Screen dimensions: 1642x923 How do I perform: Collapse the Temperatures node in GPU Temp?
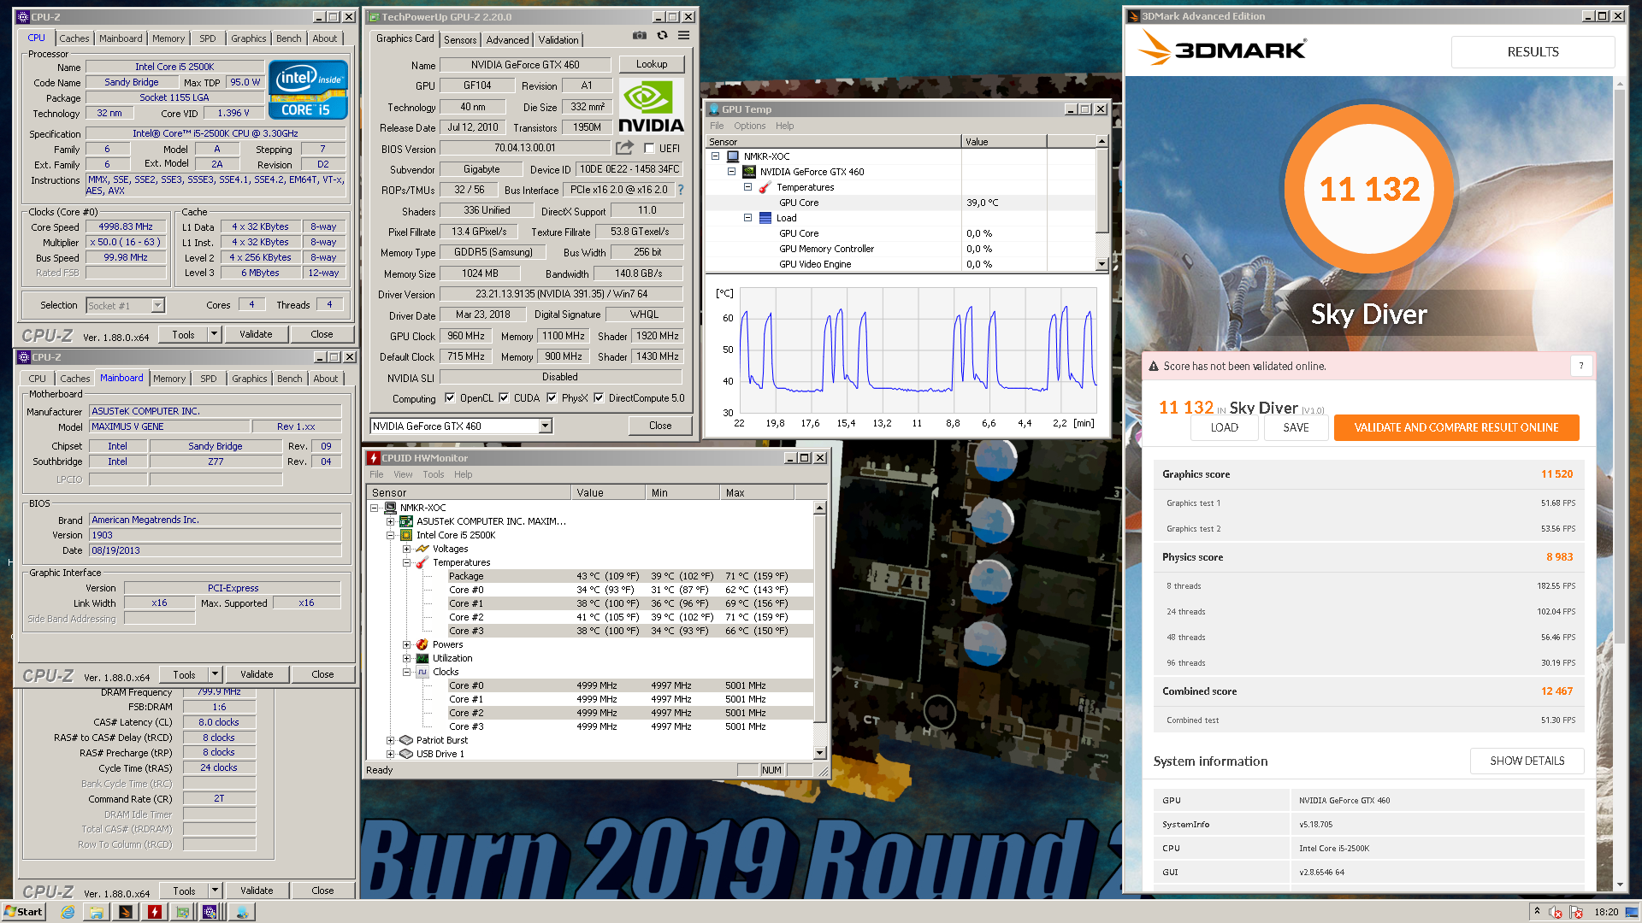(x=747, y=187)
